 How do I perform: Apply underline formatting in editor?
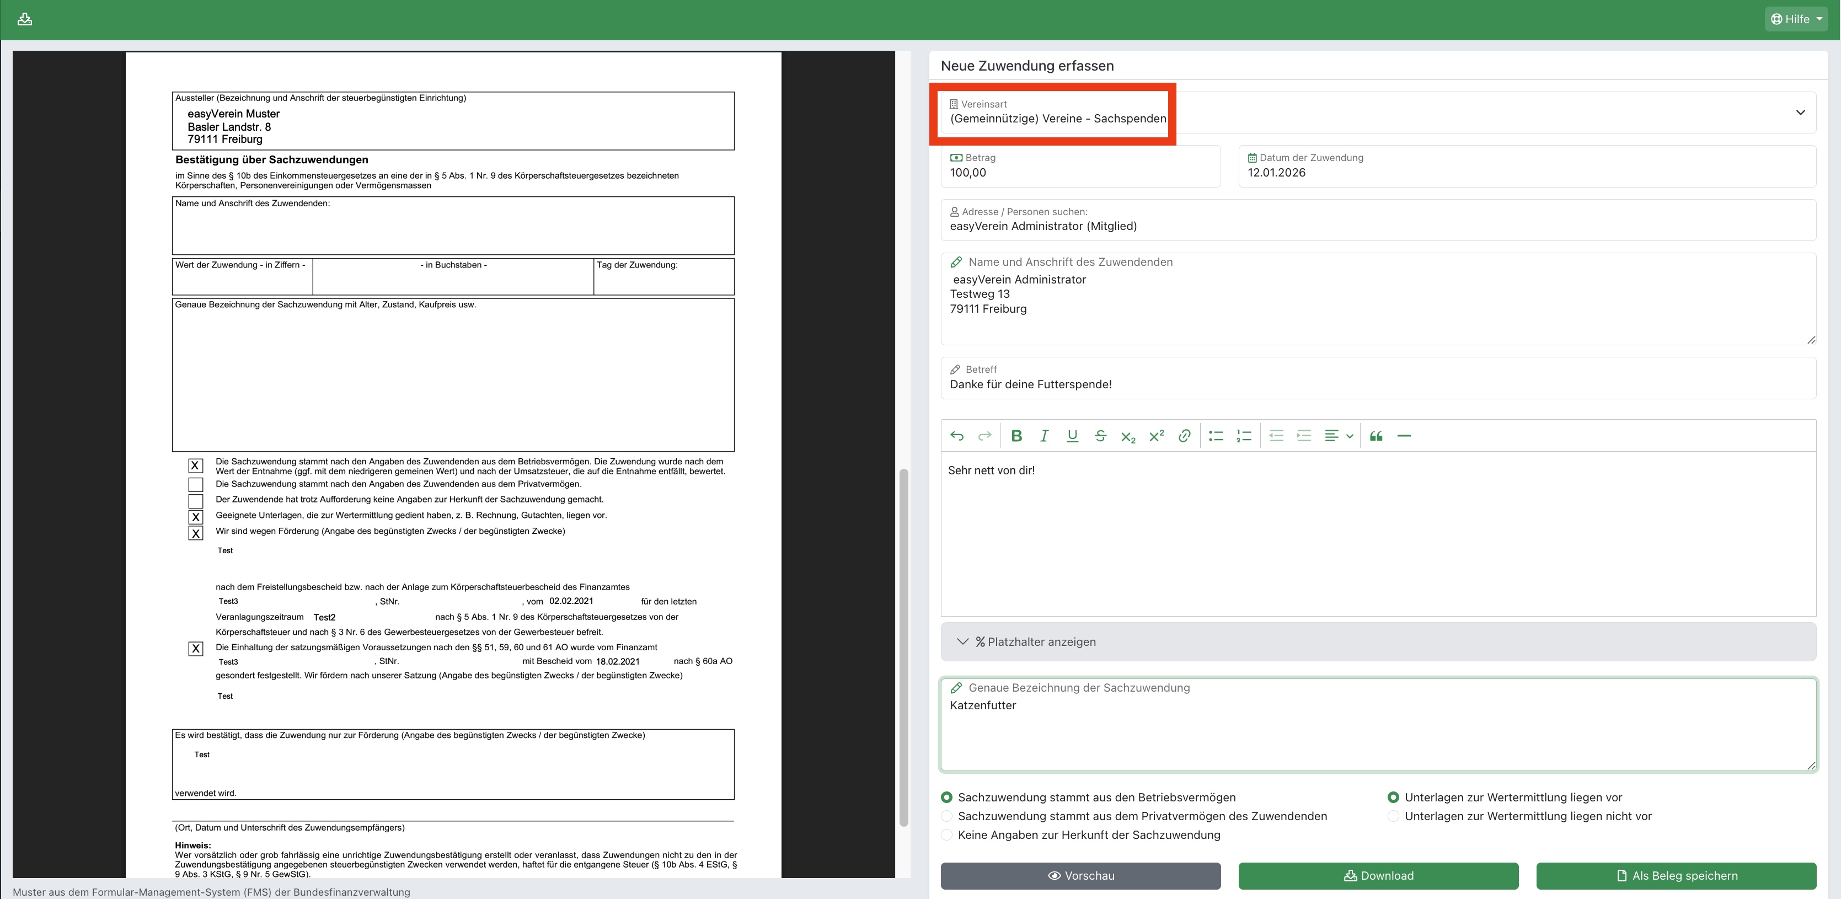tap(1072, 436)
